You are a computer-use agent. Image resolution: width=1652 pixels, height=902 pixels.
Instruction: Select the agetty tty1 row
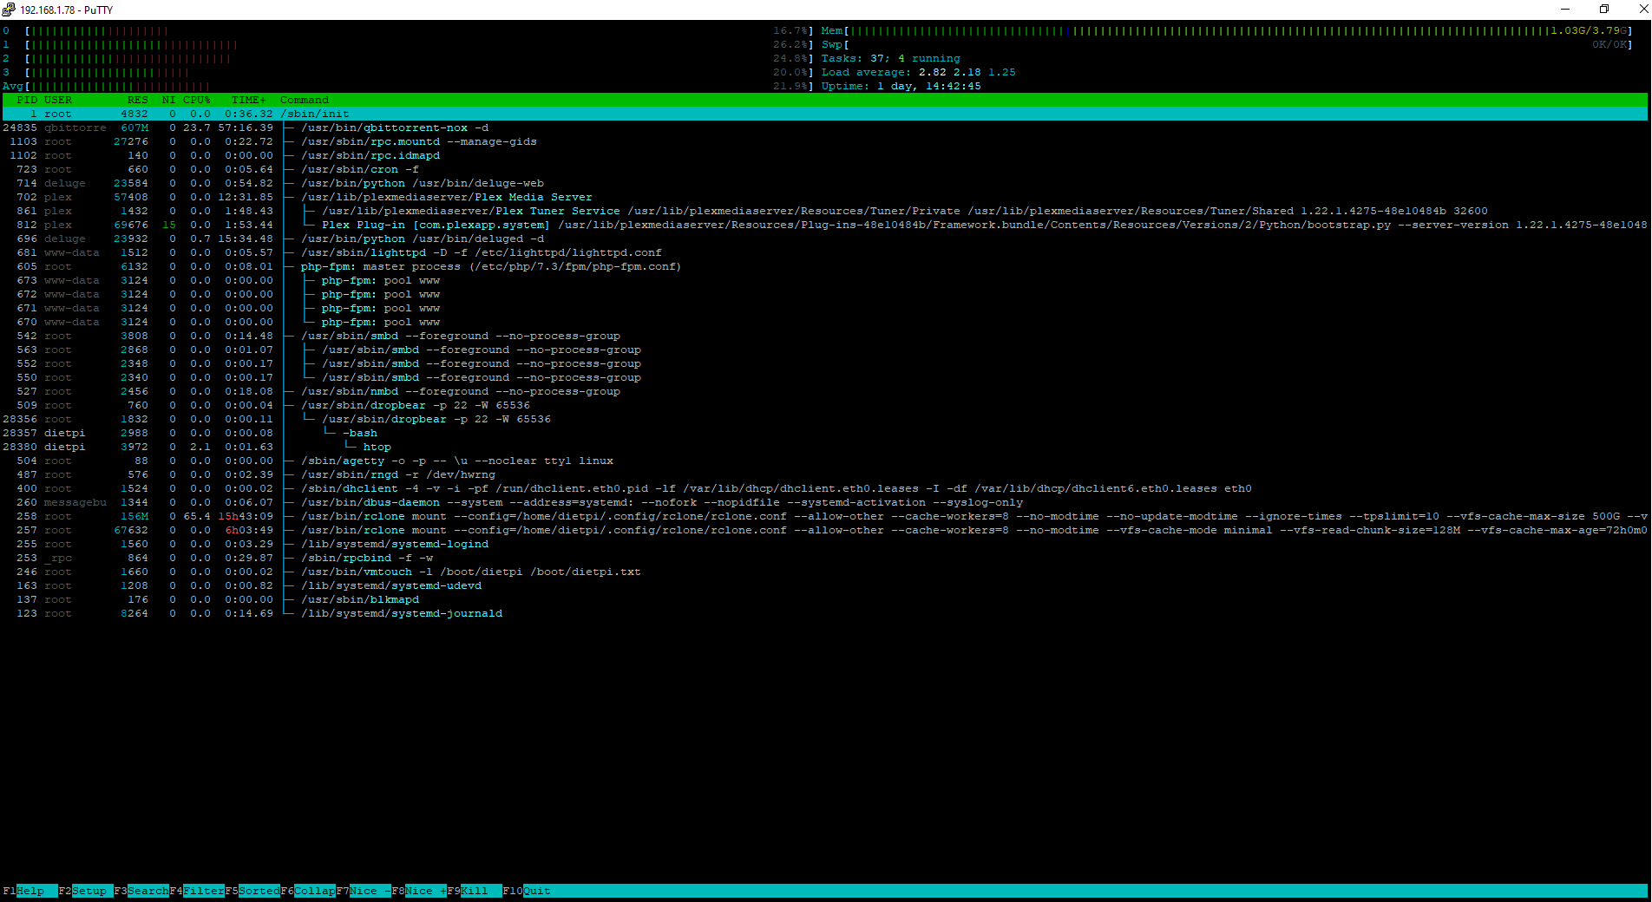tap(825, 461)
